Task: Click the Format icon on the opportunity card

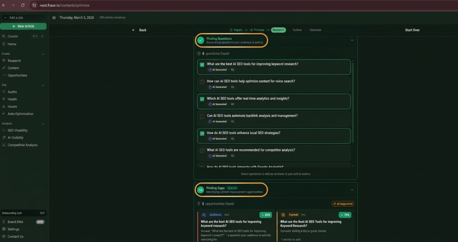Action: click(283, 215)
